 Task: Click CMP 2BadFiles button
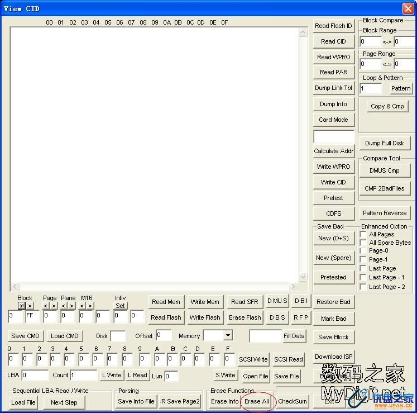point(385,188)
